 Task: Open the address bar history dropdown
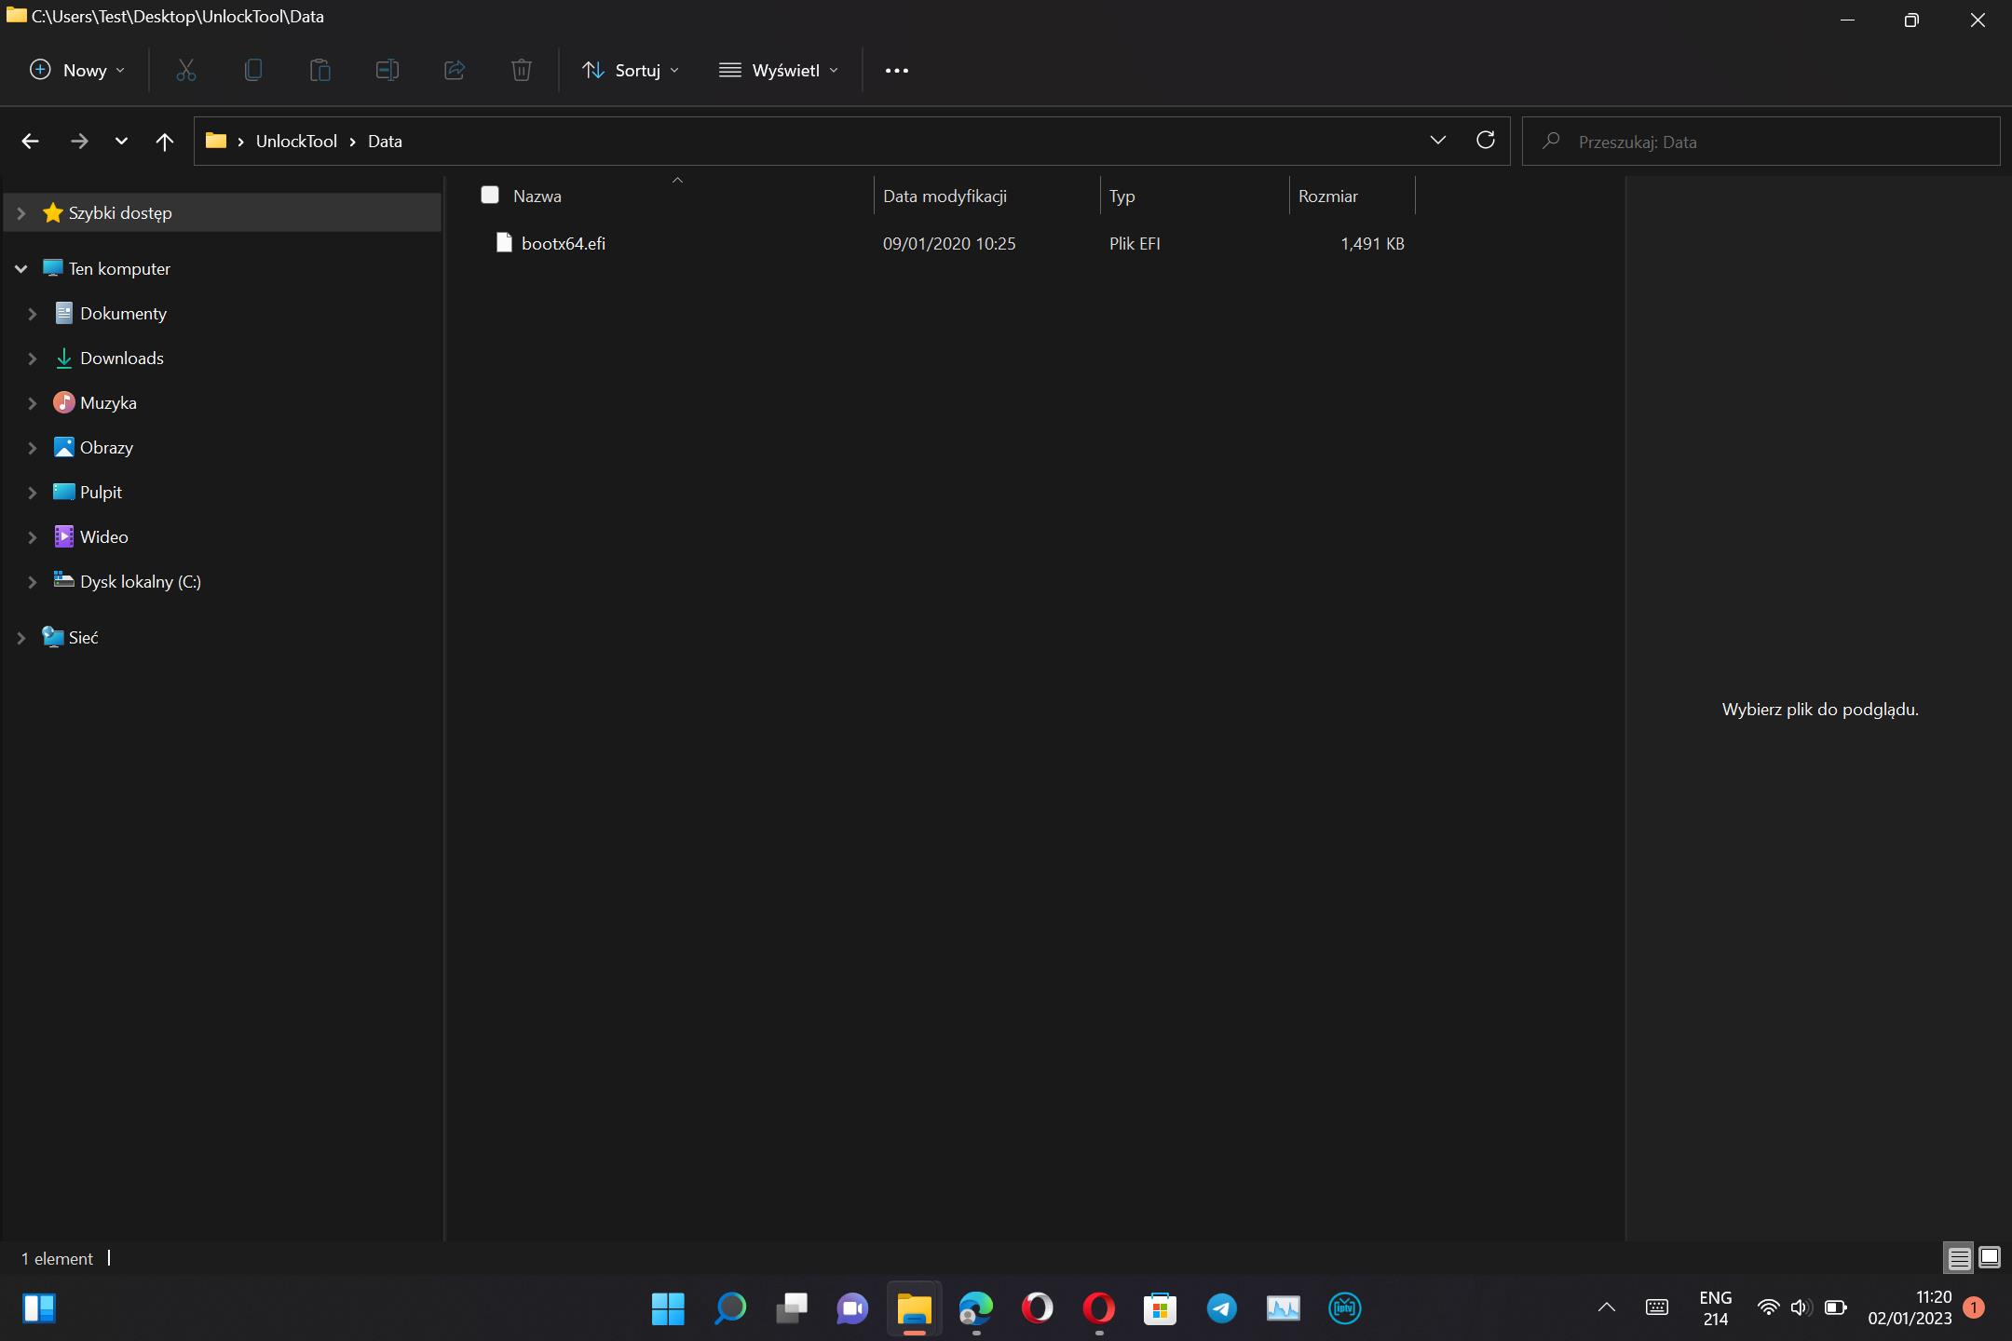[1437, 141]
